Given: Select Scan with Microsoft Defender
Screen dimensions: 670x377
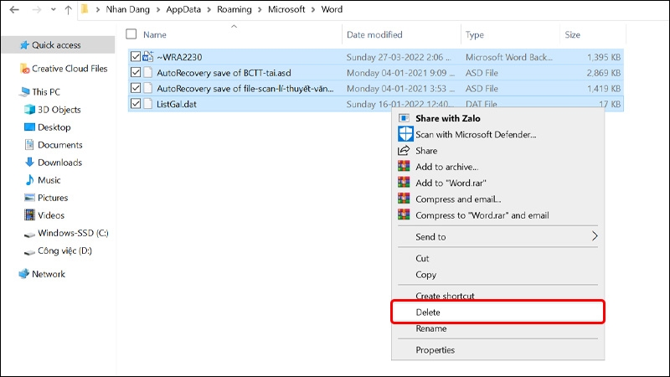Looking at the screenshot, I should point(476,135).
